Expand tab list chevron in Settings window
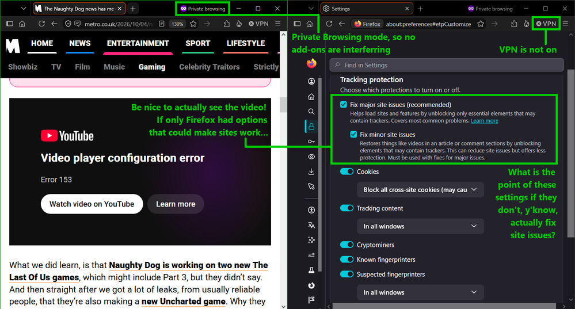 (311, 9)
